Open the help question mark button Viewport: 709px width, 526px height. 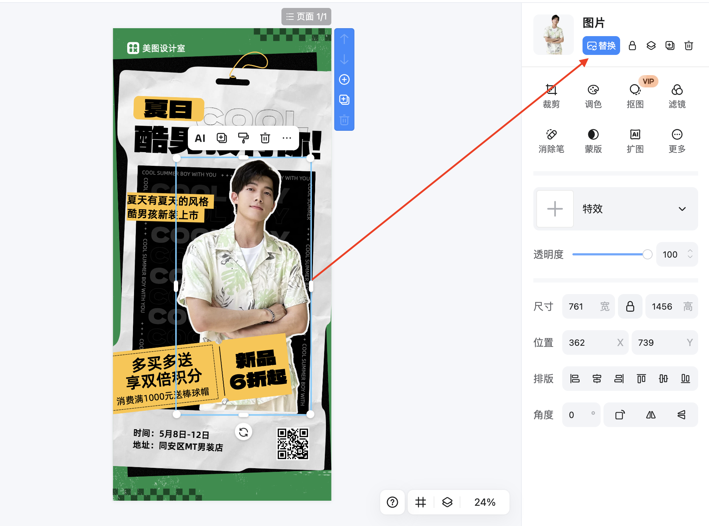392,502
